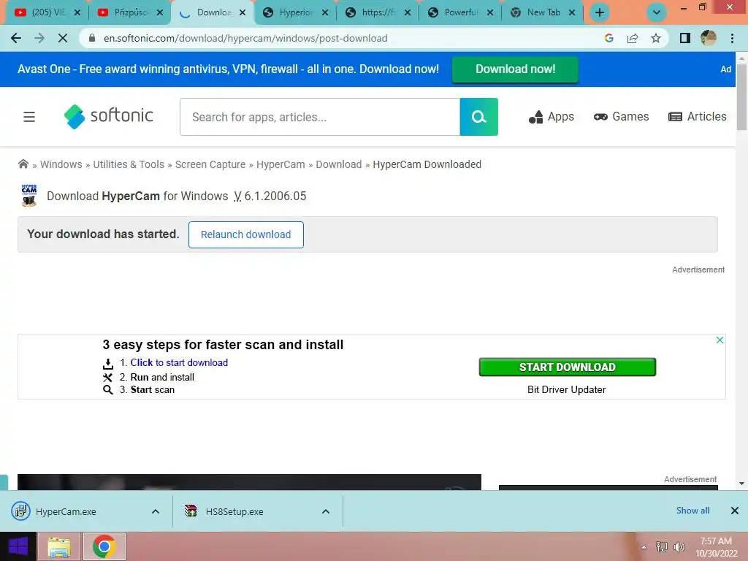
Task: Click the browser forward arrow
Action: [39, 38]
